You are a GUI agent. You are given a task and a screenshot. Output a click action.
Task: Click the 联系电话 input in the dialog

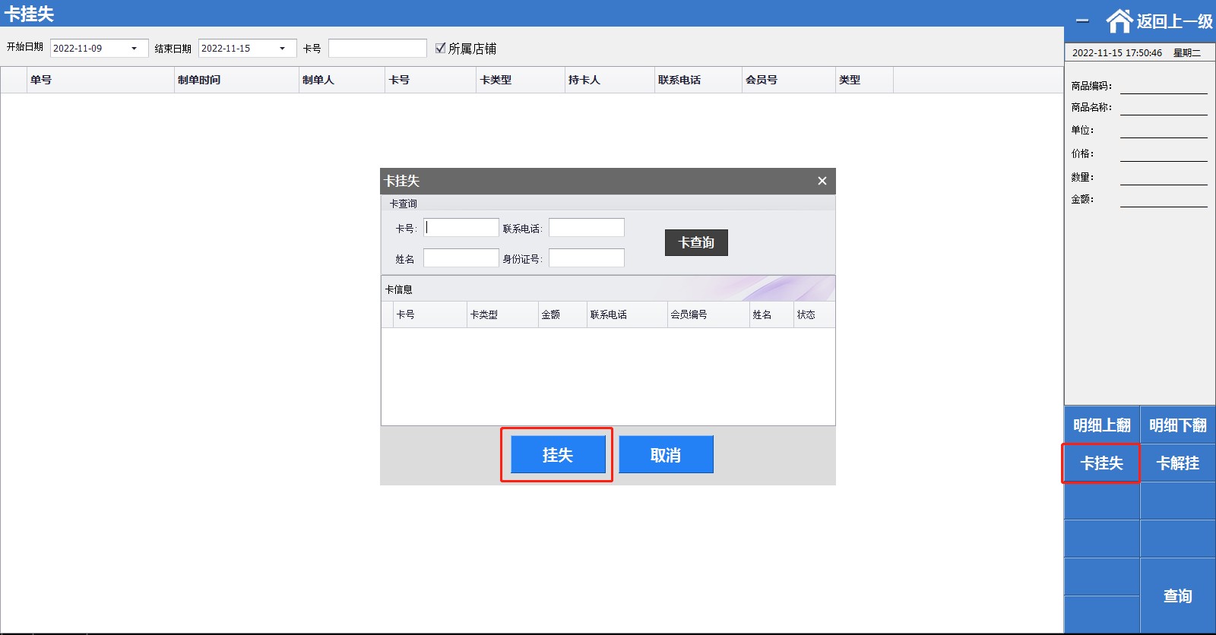point(587,227)
